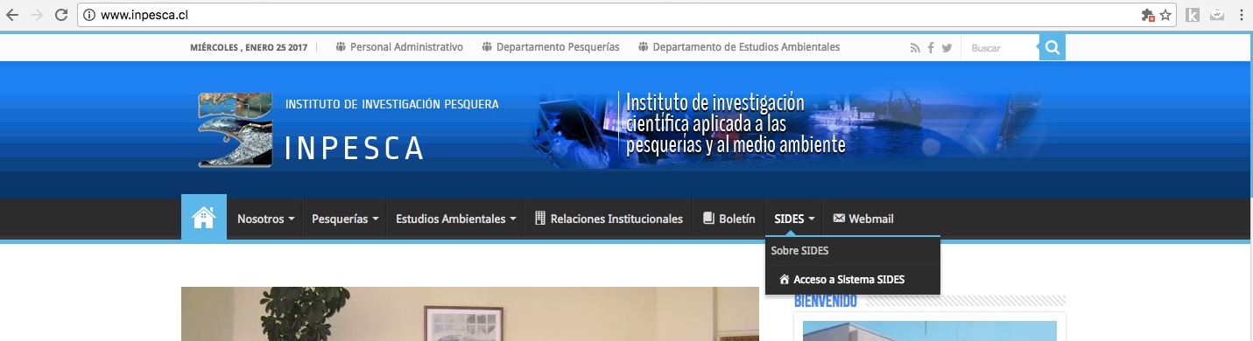1253x341 pixels.
Task: Bookmark page with the star icon
Action: click(x=1165, y=15)
